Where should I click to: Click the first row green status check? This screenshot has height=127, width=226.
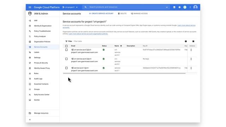tap(103, 50)
